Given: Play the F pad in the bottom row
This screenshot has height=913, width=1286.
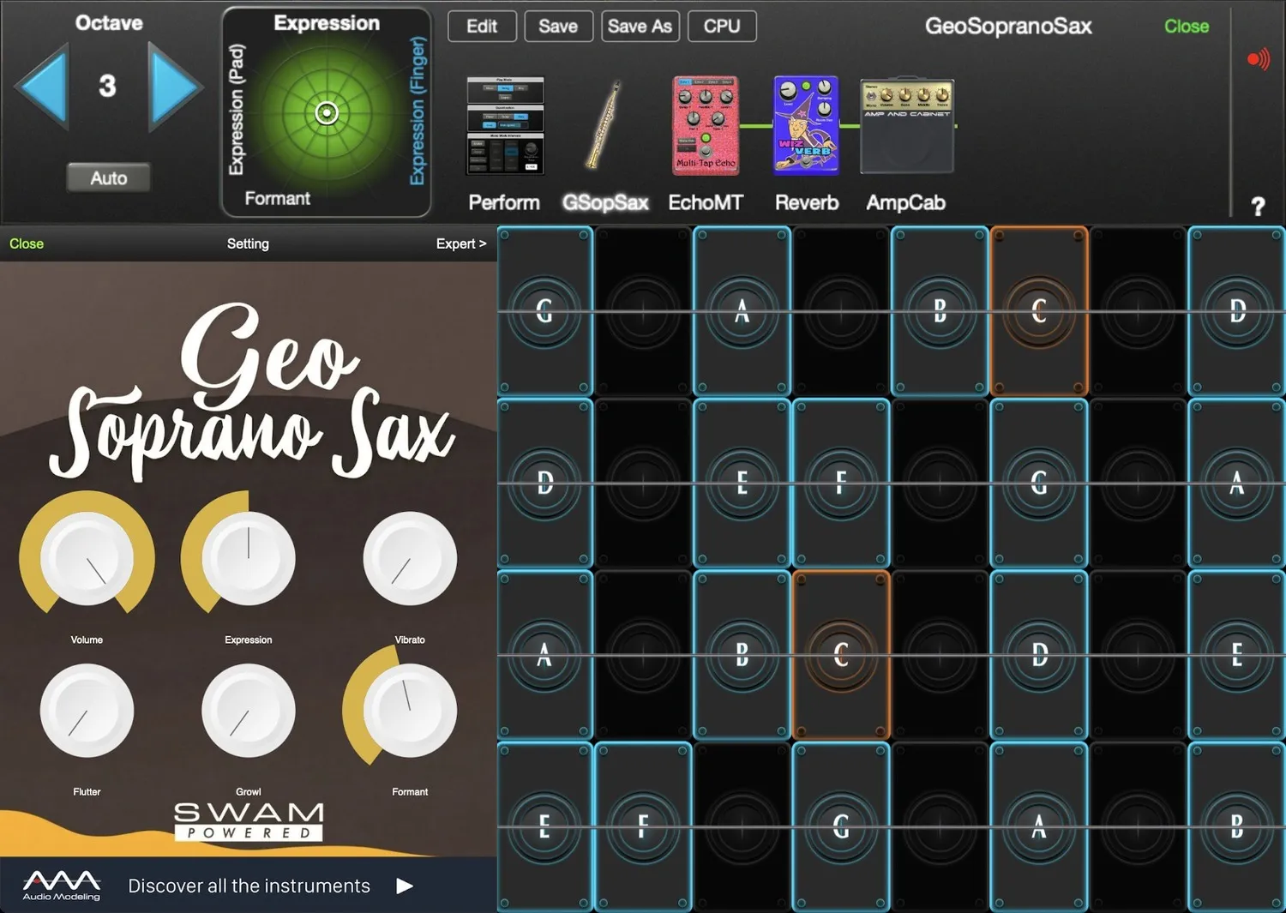Looking at the screenshot, I should pyautogui.click(x=643, y=826).
